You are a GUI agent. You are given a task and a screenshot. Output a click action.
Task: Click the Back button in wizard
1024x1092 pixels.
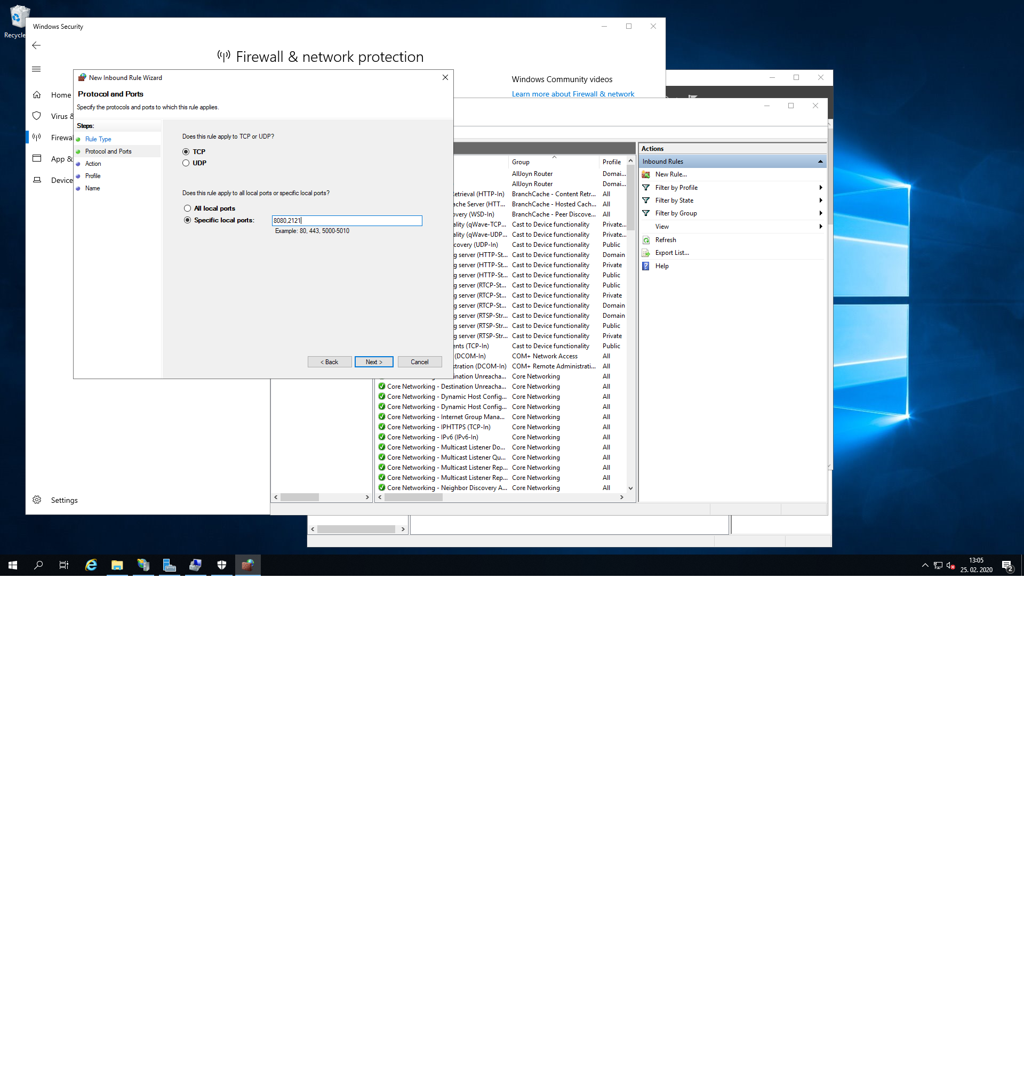point(330,362)
